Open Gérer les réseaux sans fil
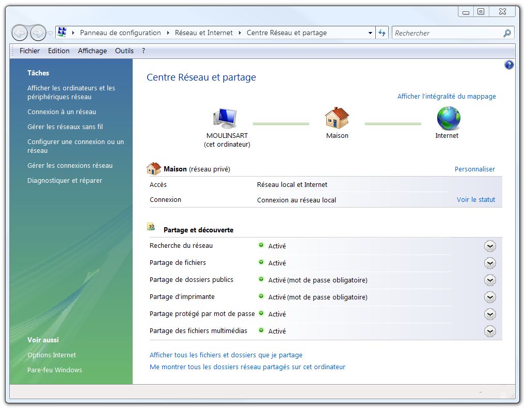Screen dimensions: 526x411 pos(65,127)
